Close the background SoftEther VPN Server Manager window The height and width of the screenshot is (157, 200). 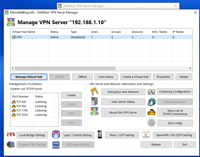176,6
